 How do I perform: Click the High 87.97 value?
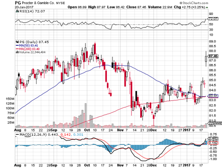tap(97, 7)
